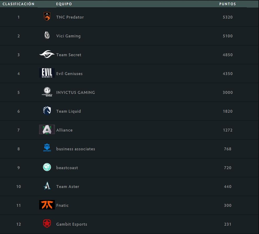
Task: Open the Alliance team name
Action: coord(64,130)
